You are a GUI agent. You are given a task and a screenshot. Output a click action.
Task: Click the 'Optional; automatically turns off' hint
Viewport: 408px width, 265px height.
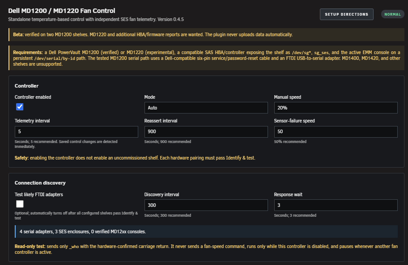coord(76,216)
